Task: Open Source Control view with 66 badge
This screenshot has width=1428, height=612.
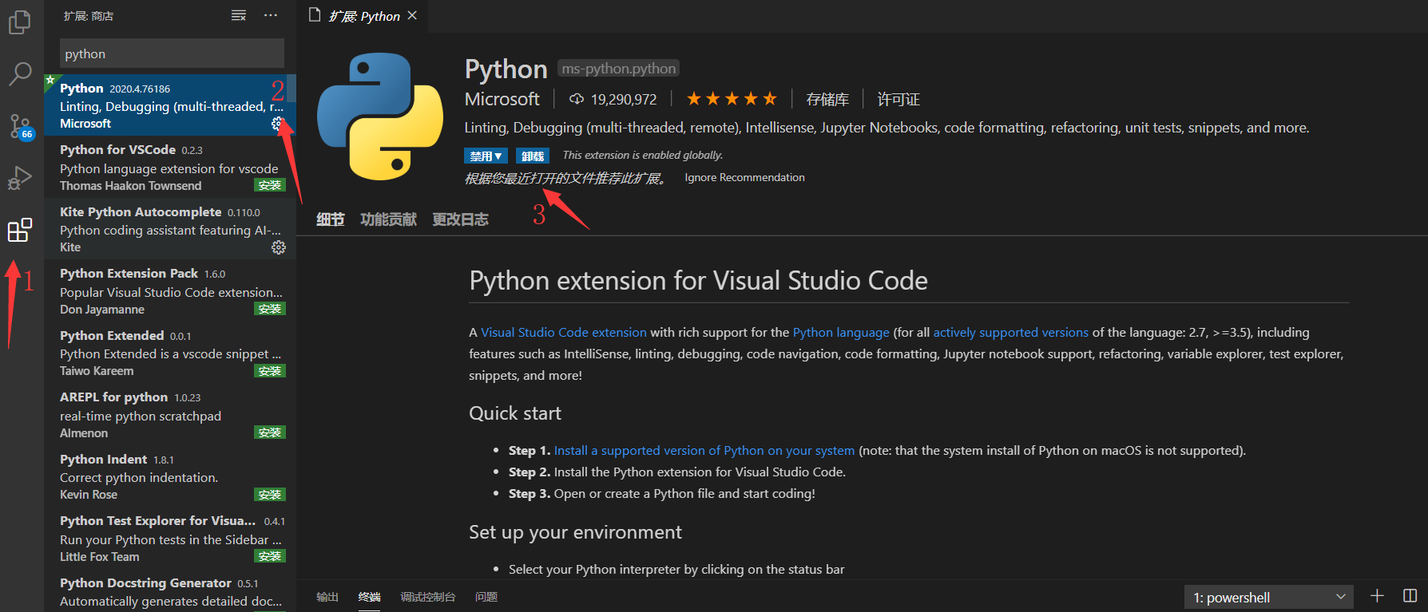Action: (x=20, y=126)
